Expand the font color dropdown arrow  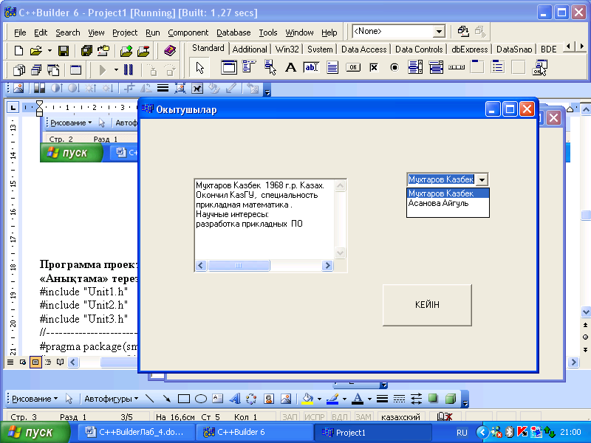click(369, 399)
